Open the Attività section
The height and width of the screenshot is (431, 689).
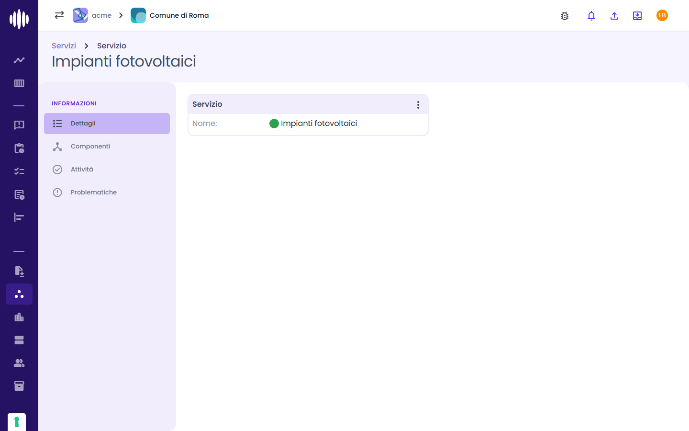107,170
